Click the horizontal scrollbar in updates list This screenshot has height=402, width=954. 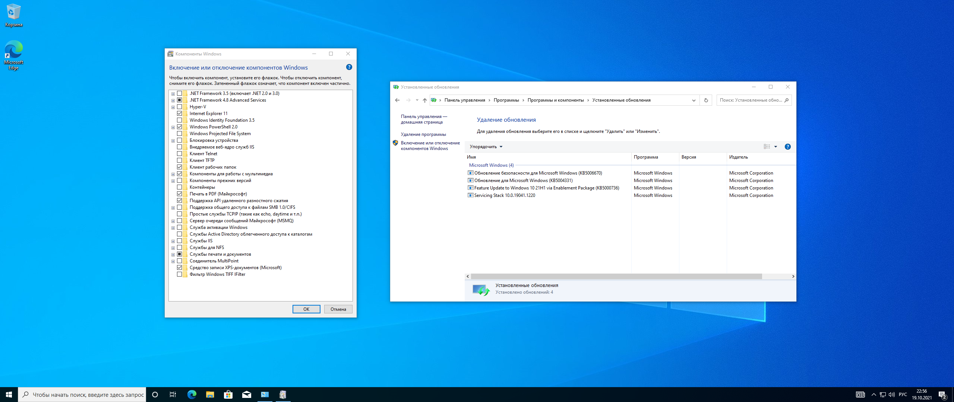[x=616, y=277]
